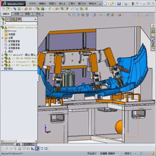The height and width of the screenshot is (156, 156).
Task: Select the 配合 mates item
Action: pyautogui.click(x=10, y=69)
